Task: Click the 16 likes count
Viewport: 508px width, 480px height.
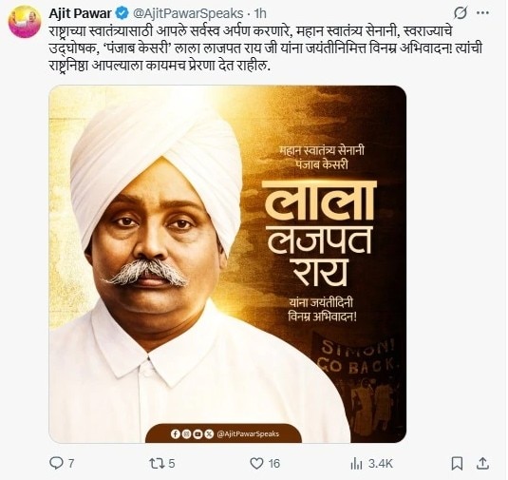Action: [274, 464]
